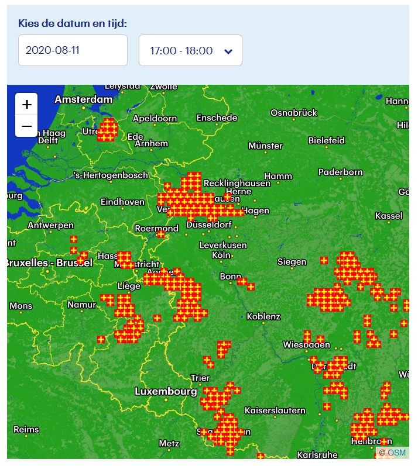Screen dimensions: 418x466
Task: Open the OSM attribution link
Action: pyautogui.click(x=396, y=453)
